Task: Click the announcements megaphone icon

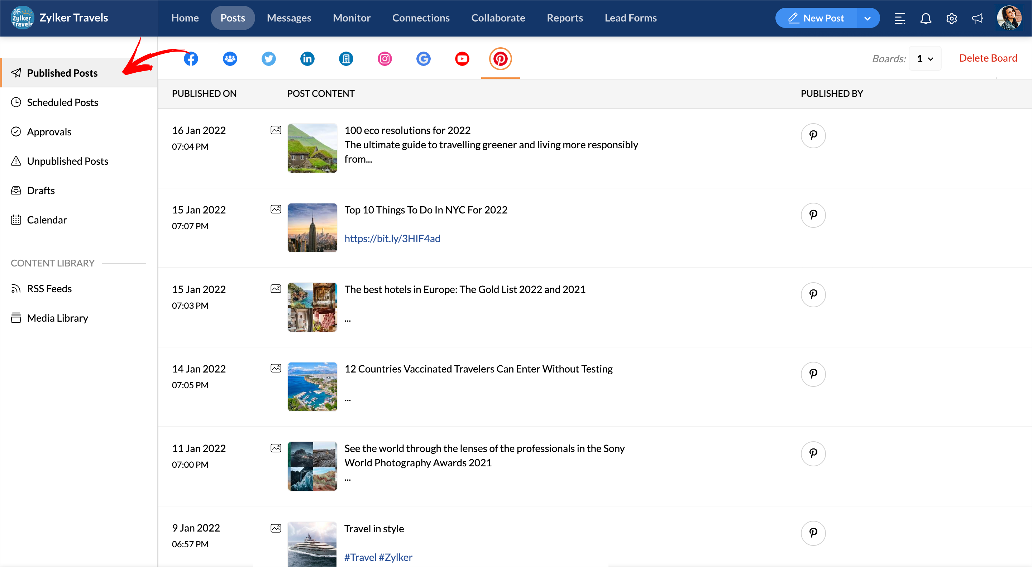Action: click(x=978, y=18)
